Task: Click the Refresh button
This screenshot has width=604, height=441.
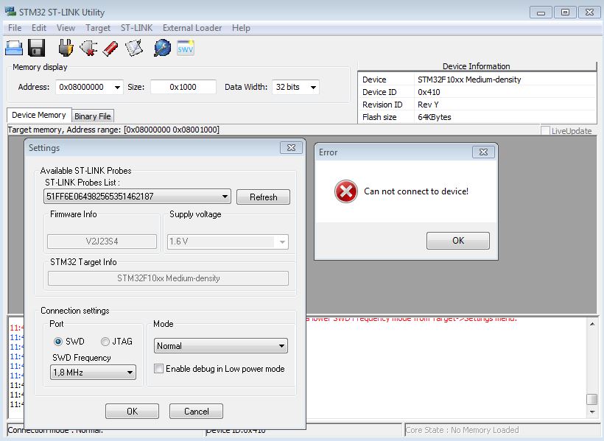Action: pos(263,197)
